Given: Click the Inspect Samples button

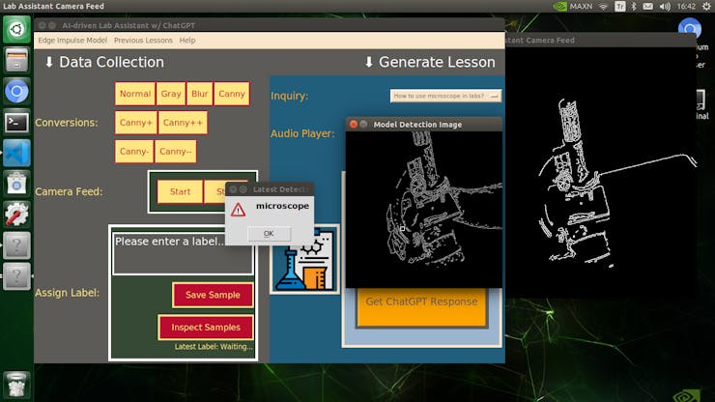Looking at the screenshot, I should click(206, 327).
